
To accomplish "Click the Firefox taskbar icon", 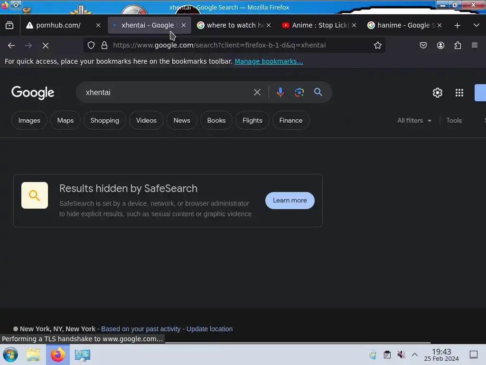I will (x=58, y=355).
